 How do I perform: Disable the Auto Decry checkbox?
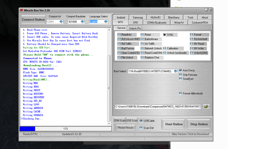click(x=180, y=70)
